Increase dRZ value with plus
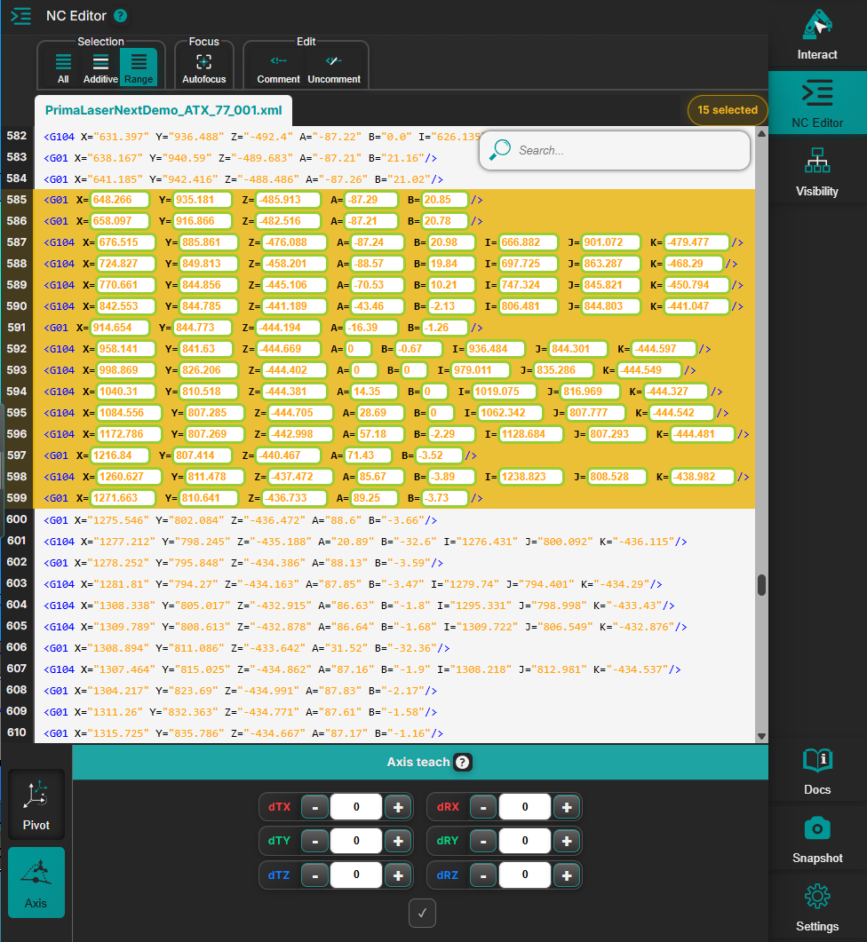Image resolution: width=867 pixels, height=942 pixels. [x=567, y=875]
